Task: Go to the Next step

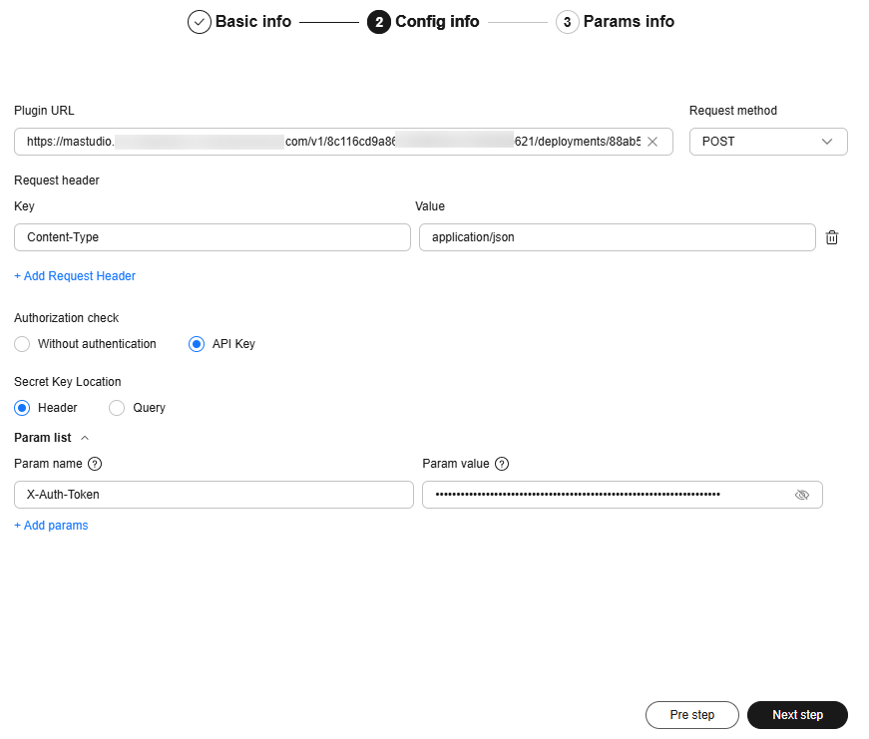Action: tap(797, 715)
